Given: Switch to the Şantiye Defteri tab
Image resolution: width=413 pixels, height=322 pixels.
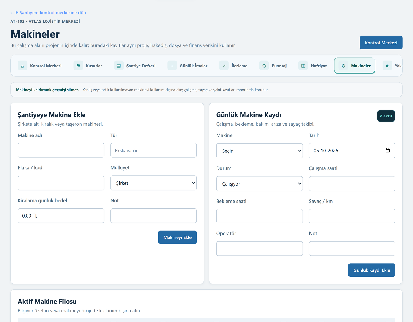Looking at the screenshot, I should coord(135,66).
